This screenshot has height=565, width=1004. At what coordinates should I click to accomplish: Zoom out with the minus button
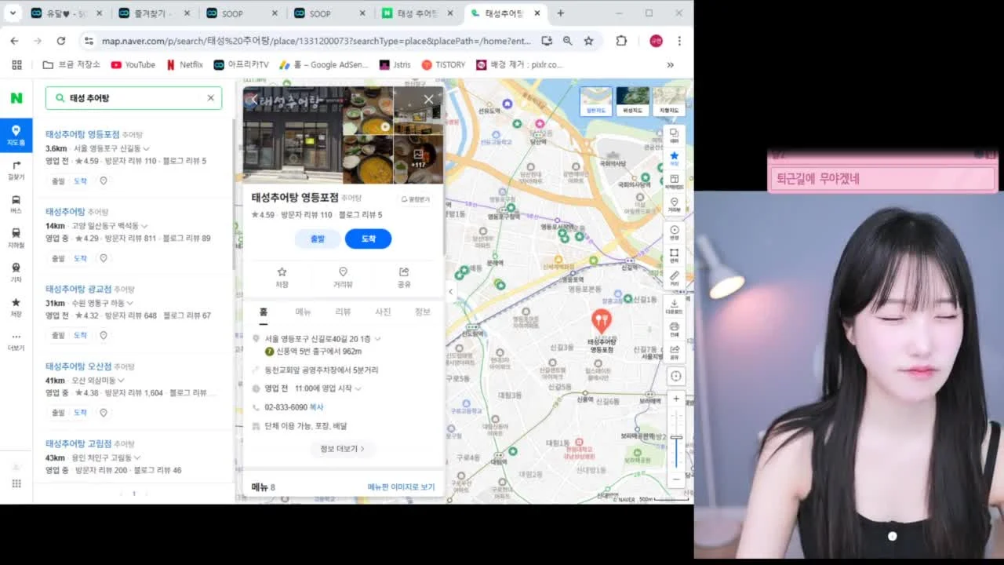pyautogui.click(x=676, y=479)
